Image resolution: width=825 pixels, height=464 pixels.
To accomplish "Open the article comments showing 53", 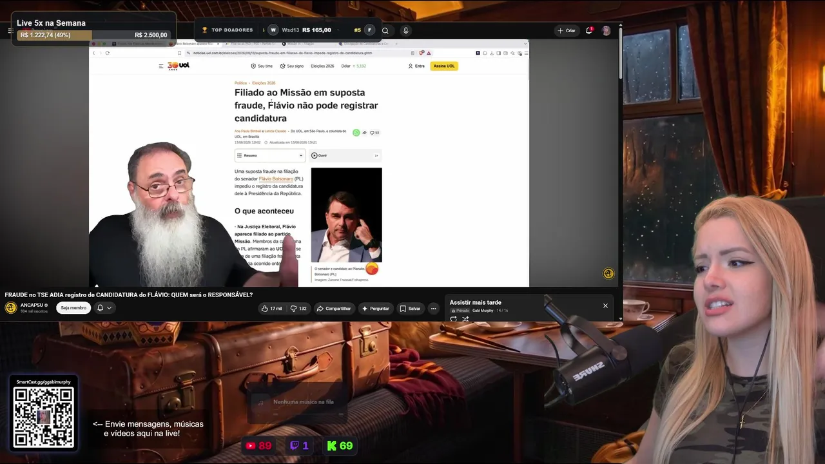I will tap(374, 133).
